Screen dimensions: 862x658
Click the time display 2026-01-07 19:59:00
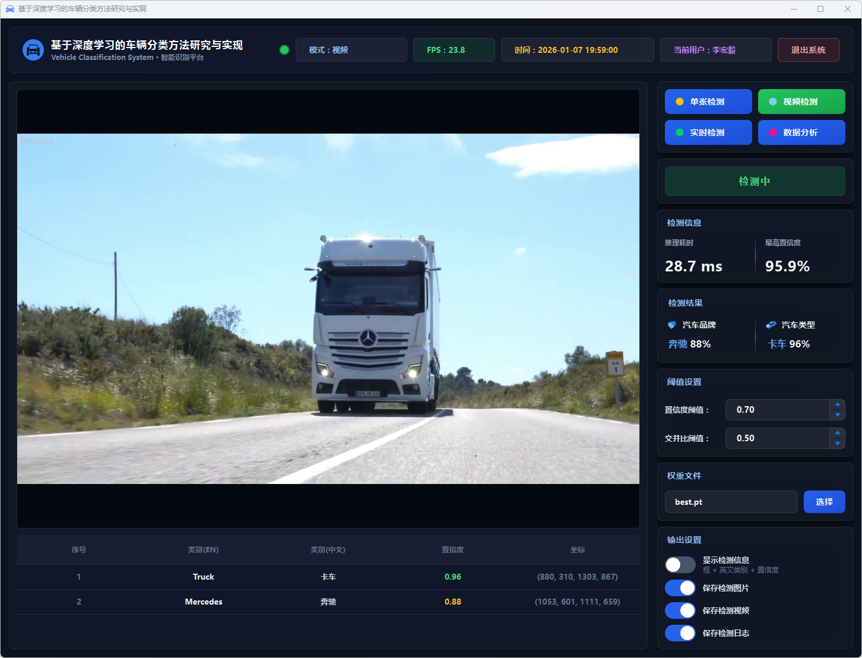[x=578, y=50]
